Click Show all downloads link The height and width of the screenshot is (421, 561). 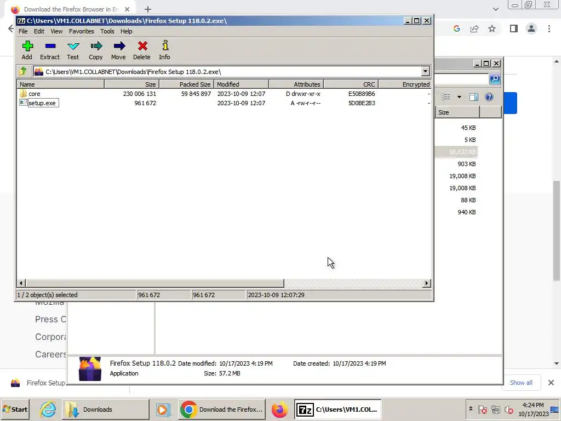521,383
